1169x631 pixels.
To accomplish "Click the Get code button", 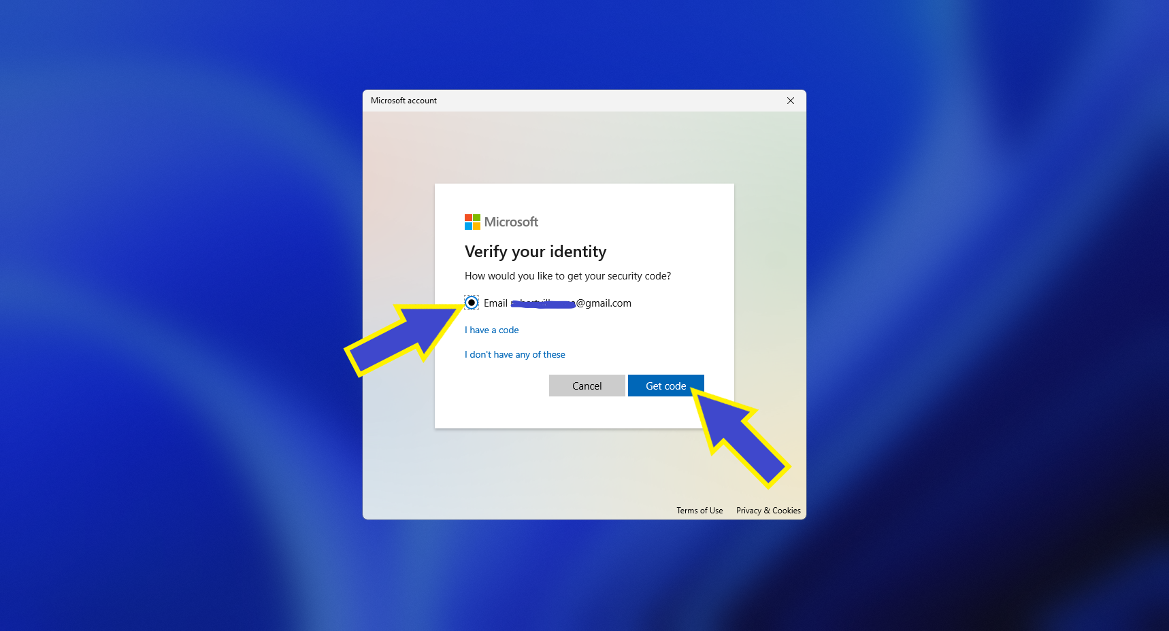I will coord(665,386).
